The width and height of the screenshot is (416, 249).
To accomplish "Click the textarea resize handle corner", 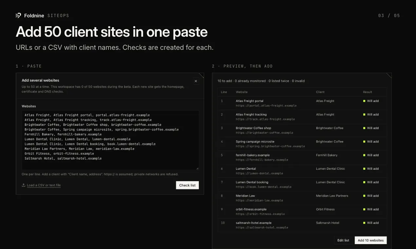I will point(197,168).
